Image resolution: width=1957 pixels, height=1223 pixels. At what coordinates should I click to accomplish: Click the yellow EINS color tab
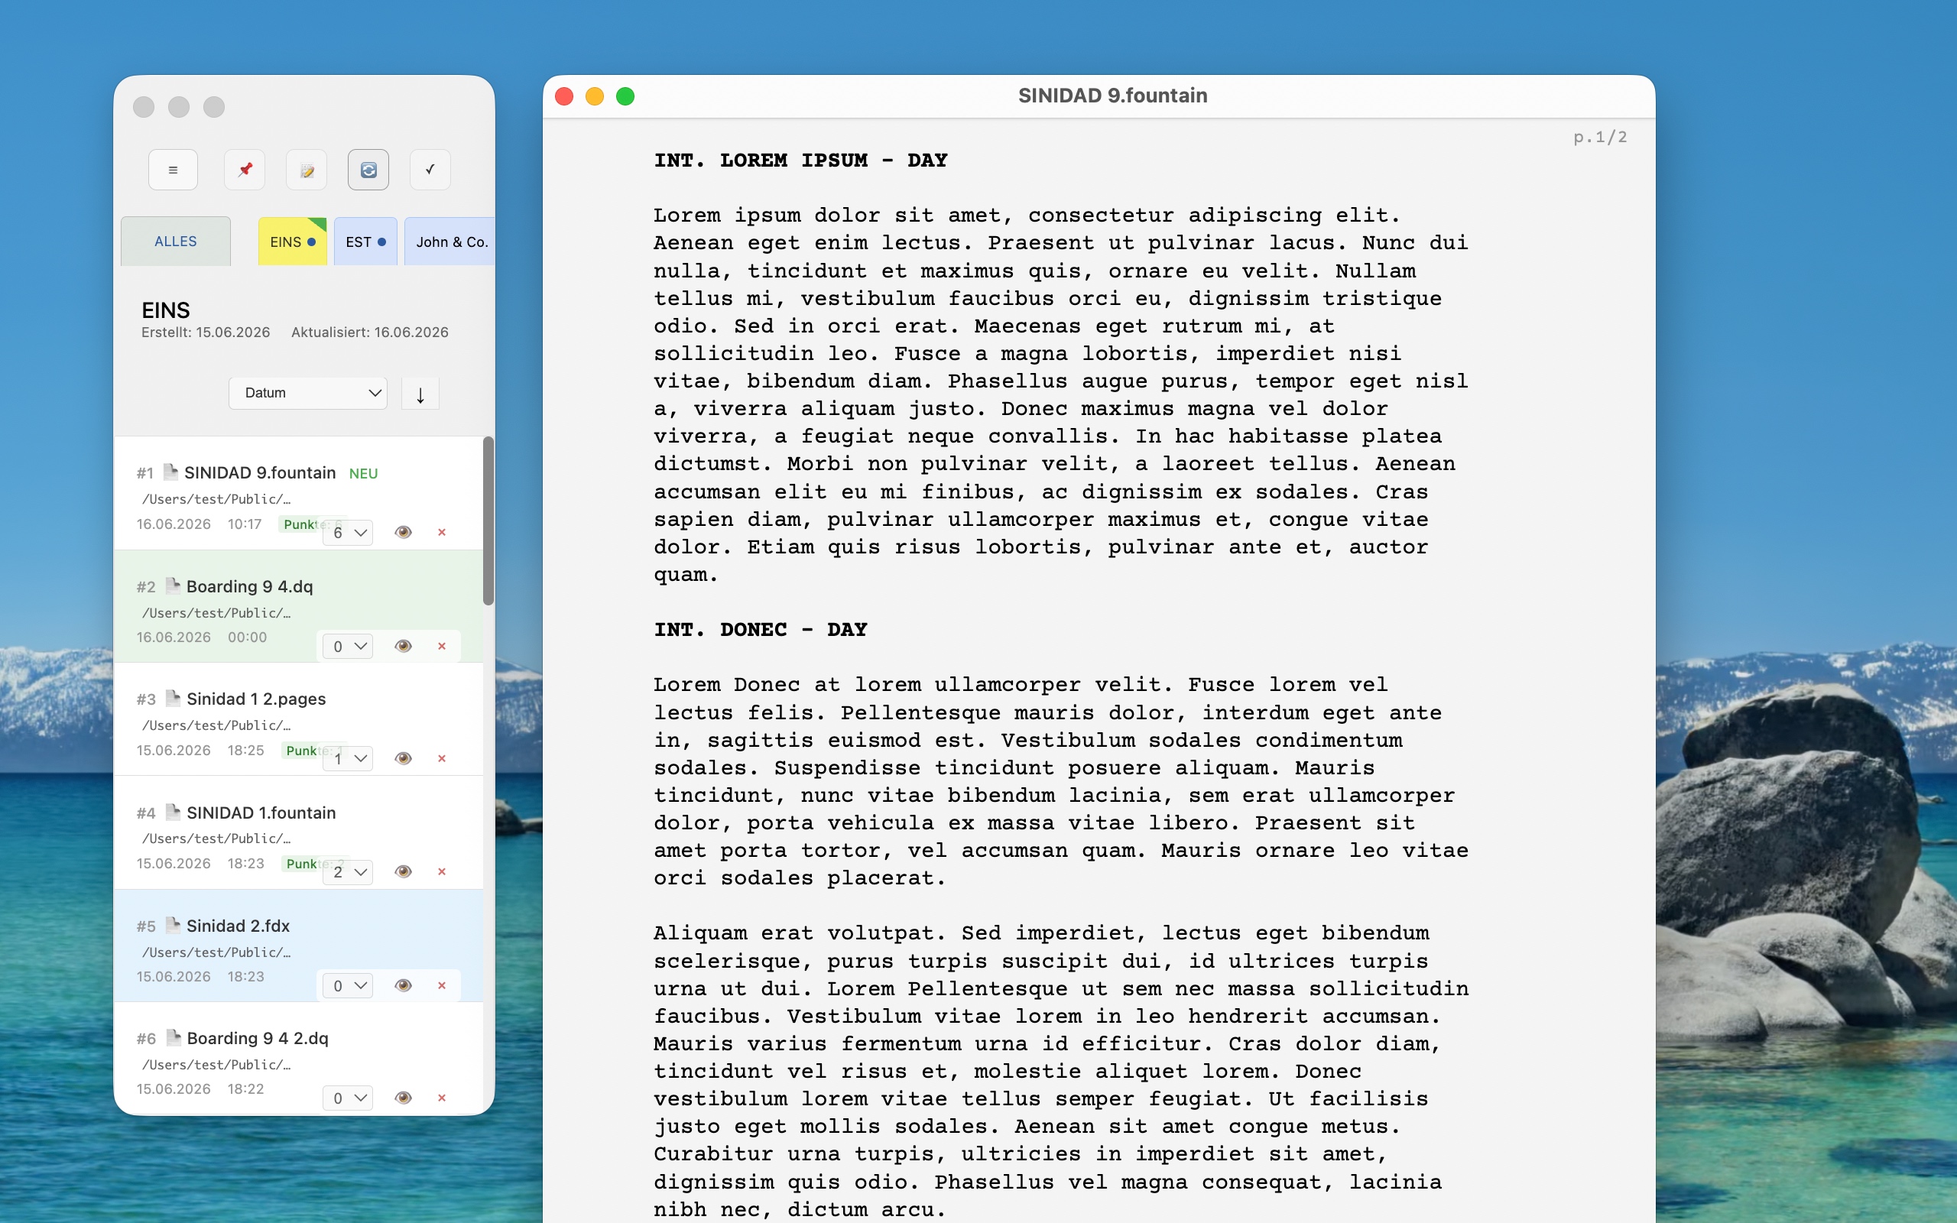(x=293, y=241)
